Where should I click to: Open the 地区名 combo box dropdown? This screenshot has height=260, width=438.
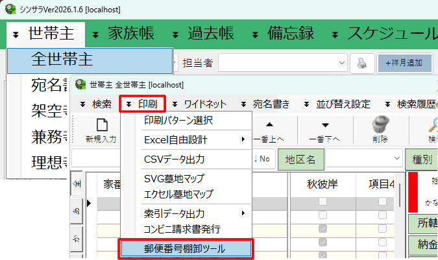point(396,159)
